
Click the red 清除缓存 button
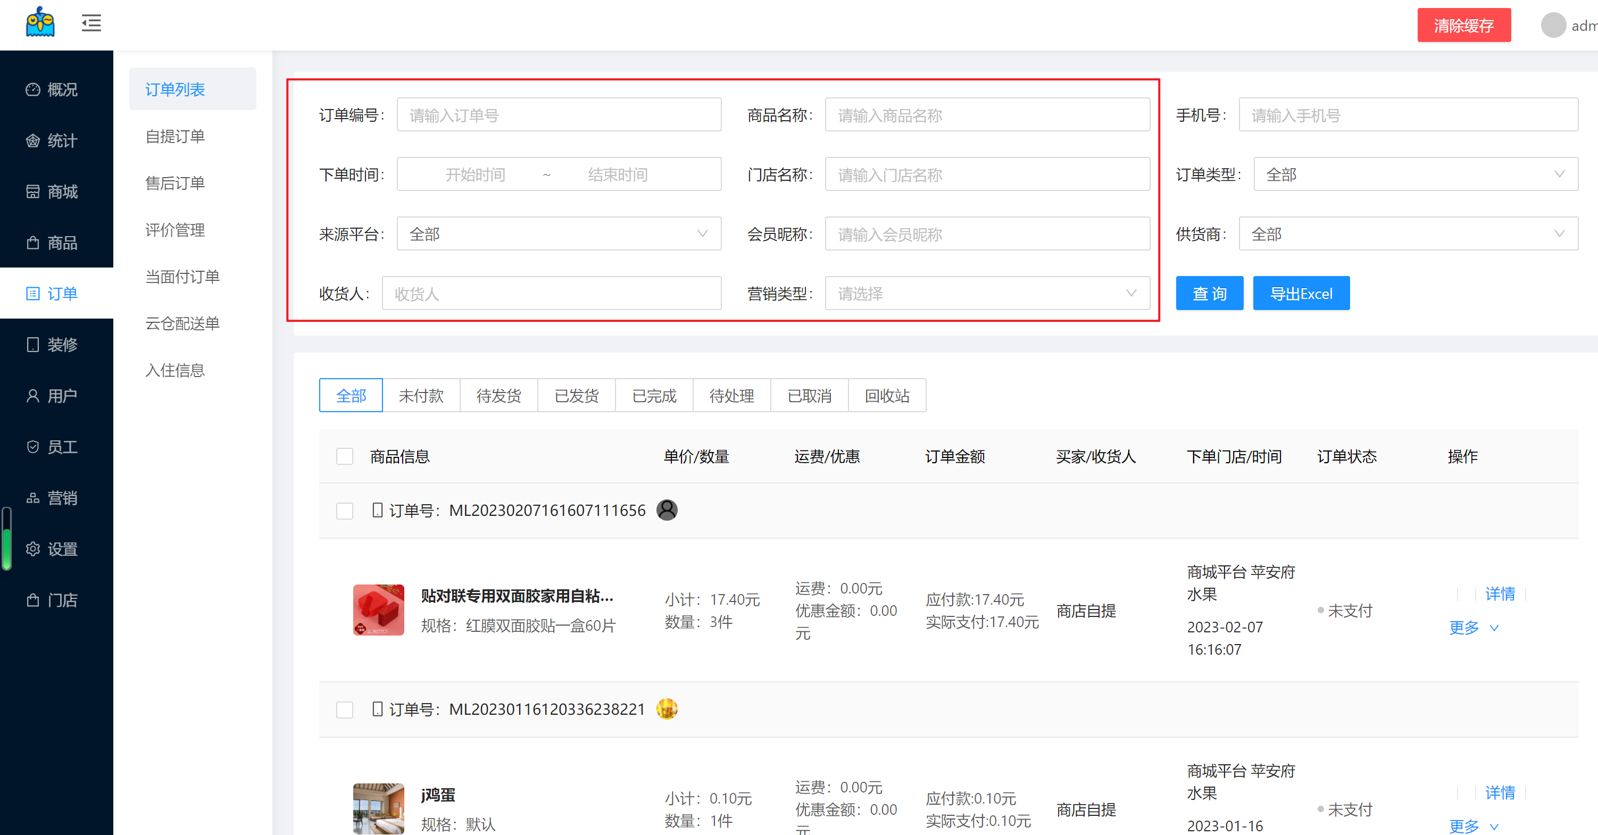click(1463, 26)
